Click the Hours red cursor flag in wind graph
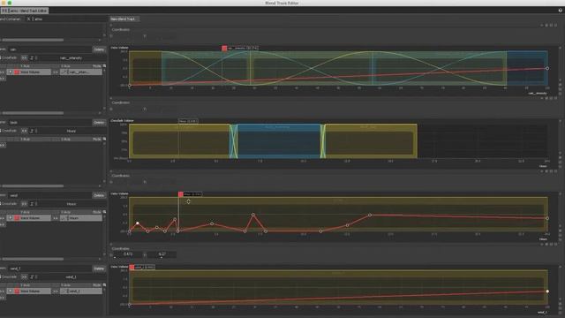Screen dimensions: 565x318 [x=180, y=194]
